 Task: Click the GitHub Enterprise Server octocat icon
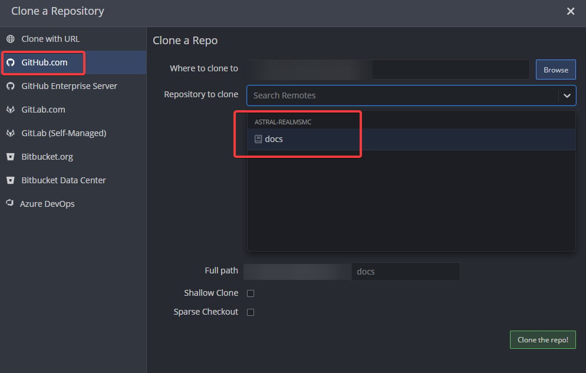pyautogui.click(x=11, y=86)
